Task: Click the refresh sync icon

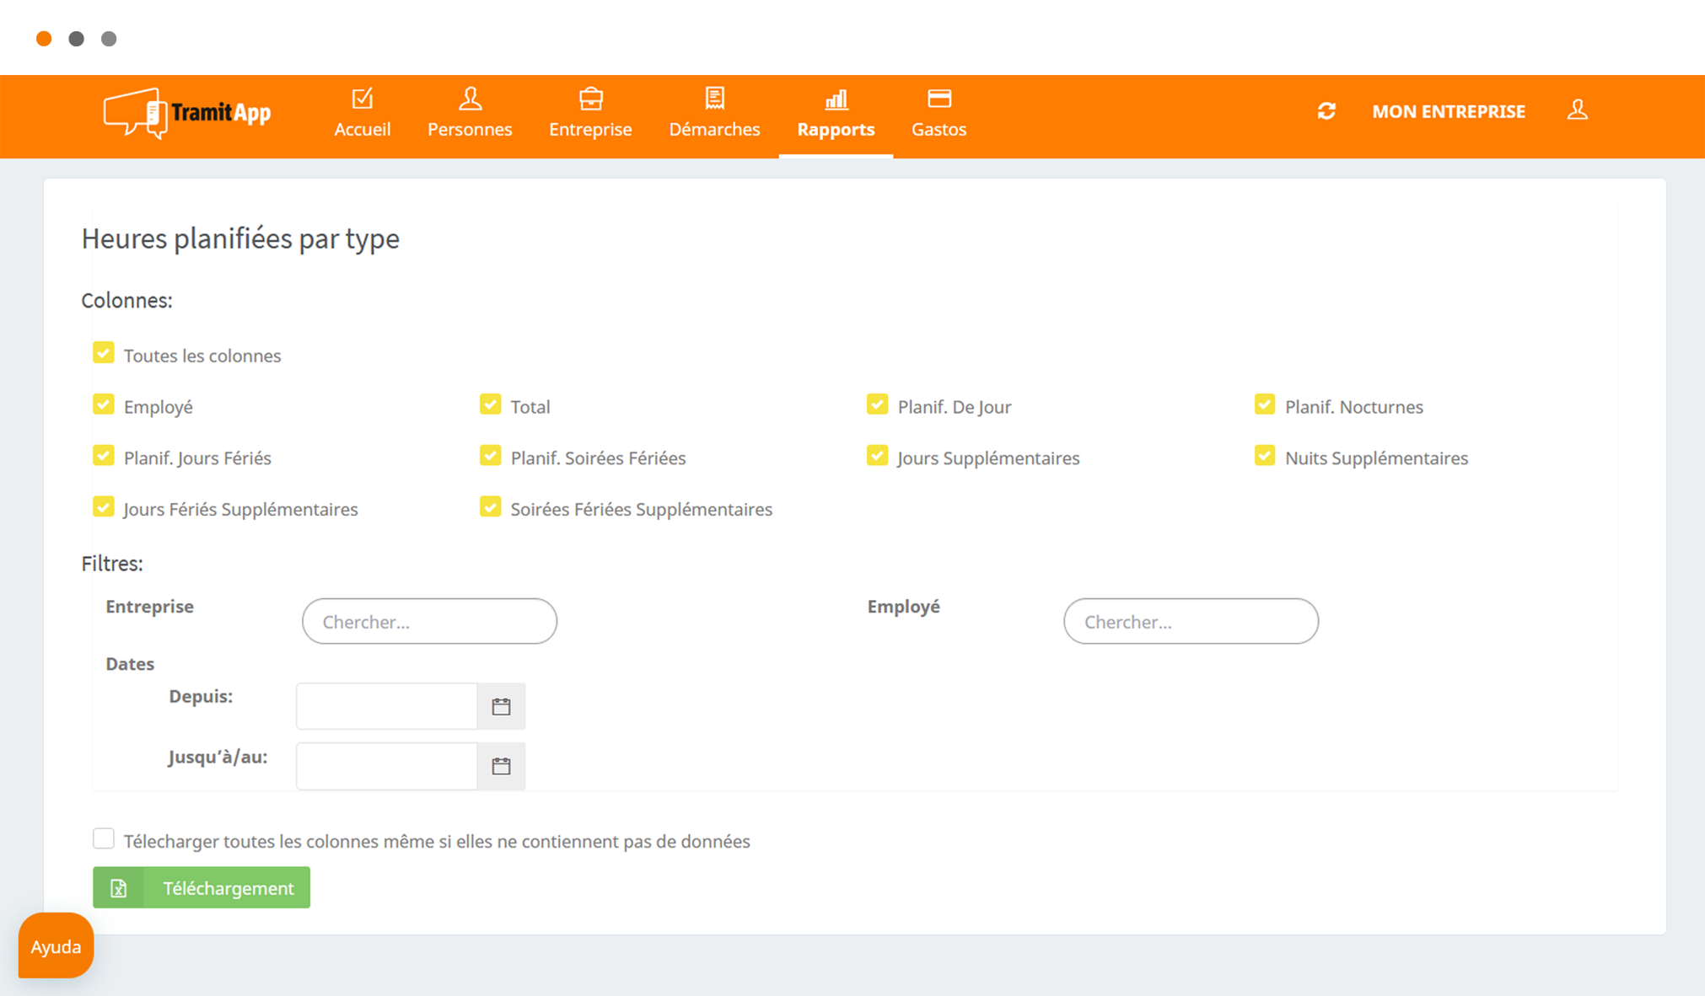Action: 1326,111
